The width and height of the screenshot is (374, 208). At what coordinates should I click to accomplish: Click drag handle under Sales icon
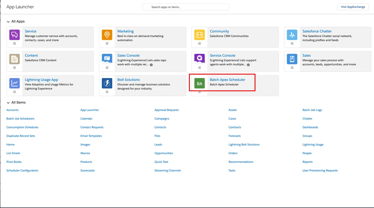point(292,68)
